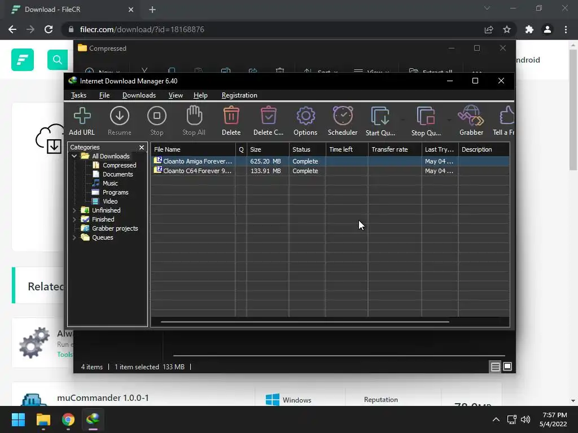
Task: Open File Explorer from taskbar
Action: 43,419
